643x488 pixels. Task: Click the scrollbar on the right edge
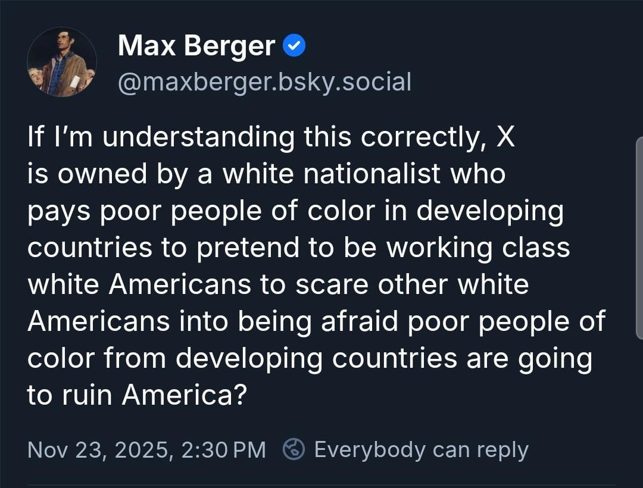[639, 238]
